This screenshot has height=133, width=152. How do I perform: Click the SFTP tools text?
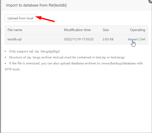click(12, 69)
